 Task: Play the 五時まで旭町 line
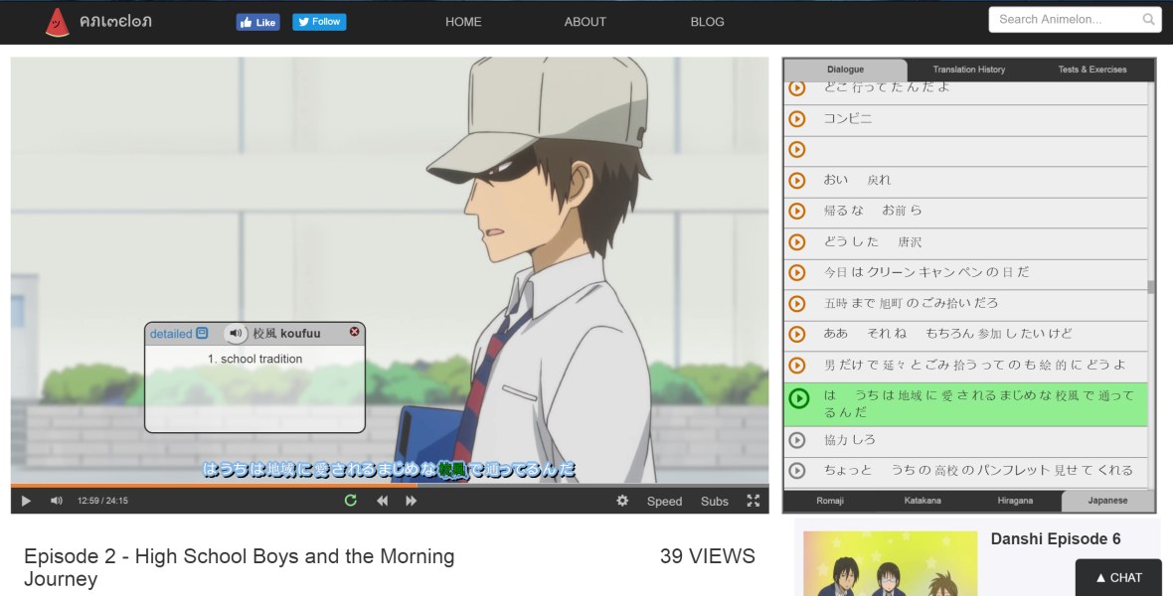797,304
